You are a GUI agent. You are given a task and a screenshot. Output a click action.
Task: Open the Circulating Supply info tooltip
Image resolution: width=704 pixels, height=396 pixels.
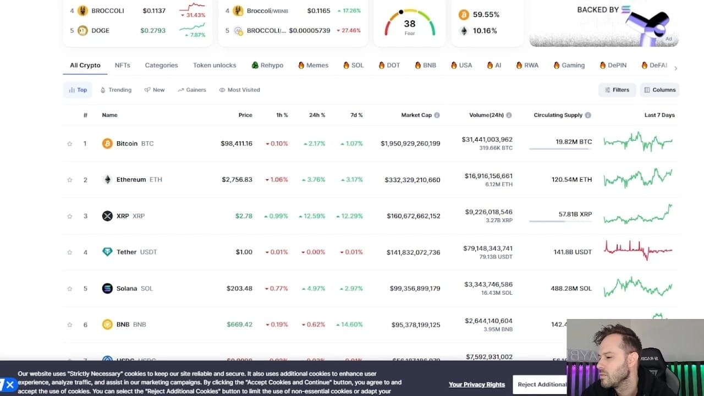[588, 115]
